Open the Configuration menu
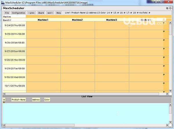The image size is (174, 129). click(19, 13)
